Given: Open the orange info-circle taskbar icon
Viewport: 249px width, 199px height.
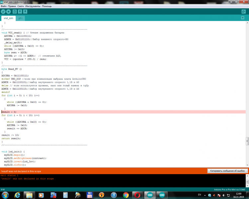Looking at the screenshot, I should pos(102,195).
